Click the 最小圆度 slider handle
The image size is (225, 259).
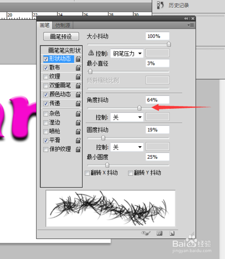107,165
